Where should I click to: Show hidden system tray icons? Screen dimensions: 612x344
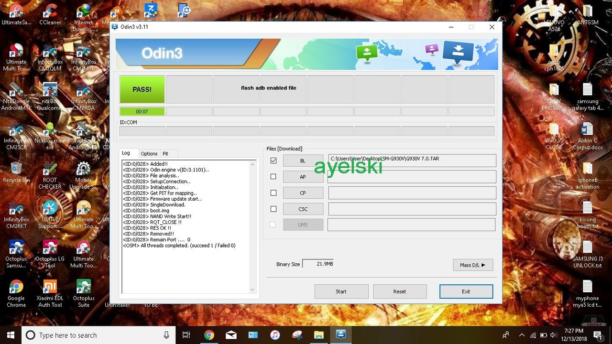tap(521, 335)
